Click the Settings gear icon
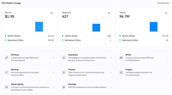This screenshot has width=172, height=95. pyautogui.click(x=64, y=87)
